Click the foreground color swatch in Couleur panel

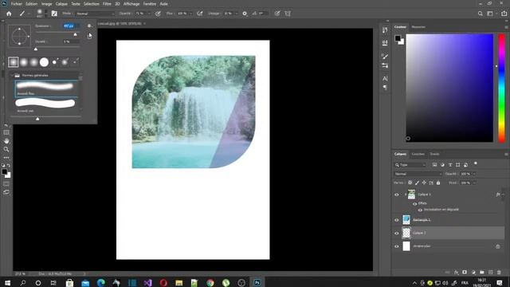pos(398,38)
